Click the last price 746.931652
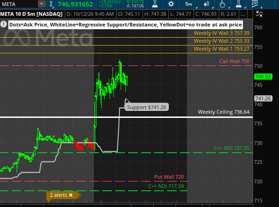Screen dimensions: 279x207 click(75, 4)
